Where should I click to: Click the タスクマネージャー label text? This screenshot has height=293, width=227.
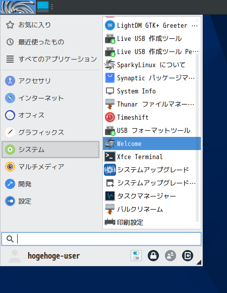click(146, 196)
